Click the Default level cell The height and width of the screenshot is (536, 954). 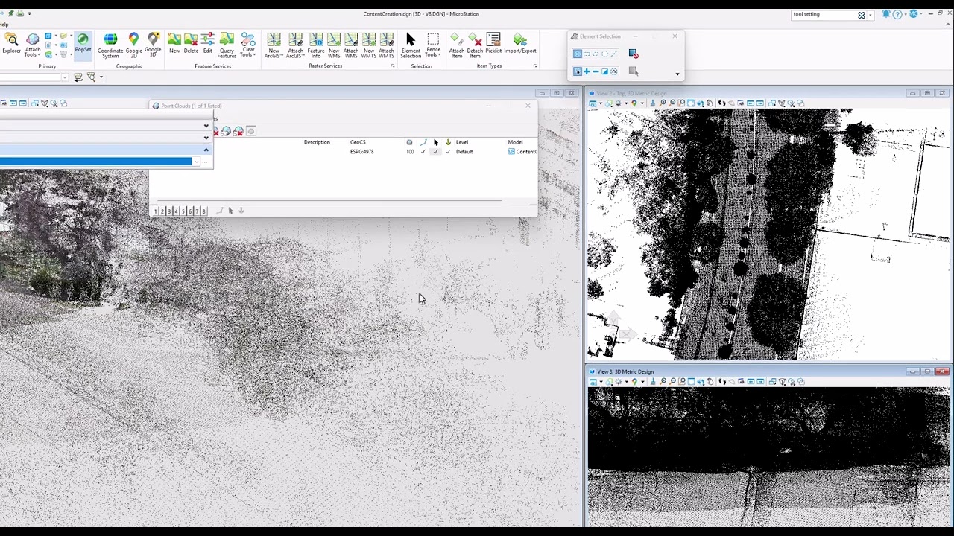pos(464,152)
